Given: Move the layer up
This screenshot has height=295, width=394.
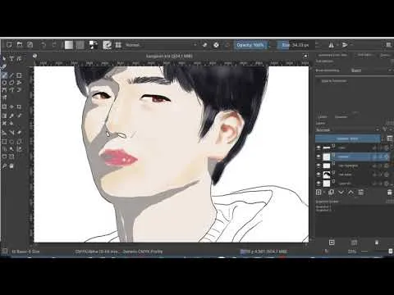Looking at the screenshot, I should (x=350, y=193).
